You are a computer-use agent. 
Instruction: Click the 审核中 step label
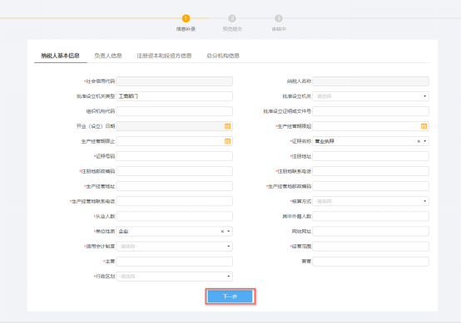click(279, 29)
